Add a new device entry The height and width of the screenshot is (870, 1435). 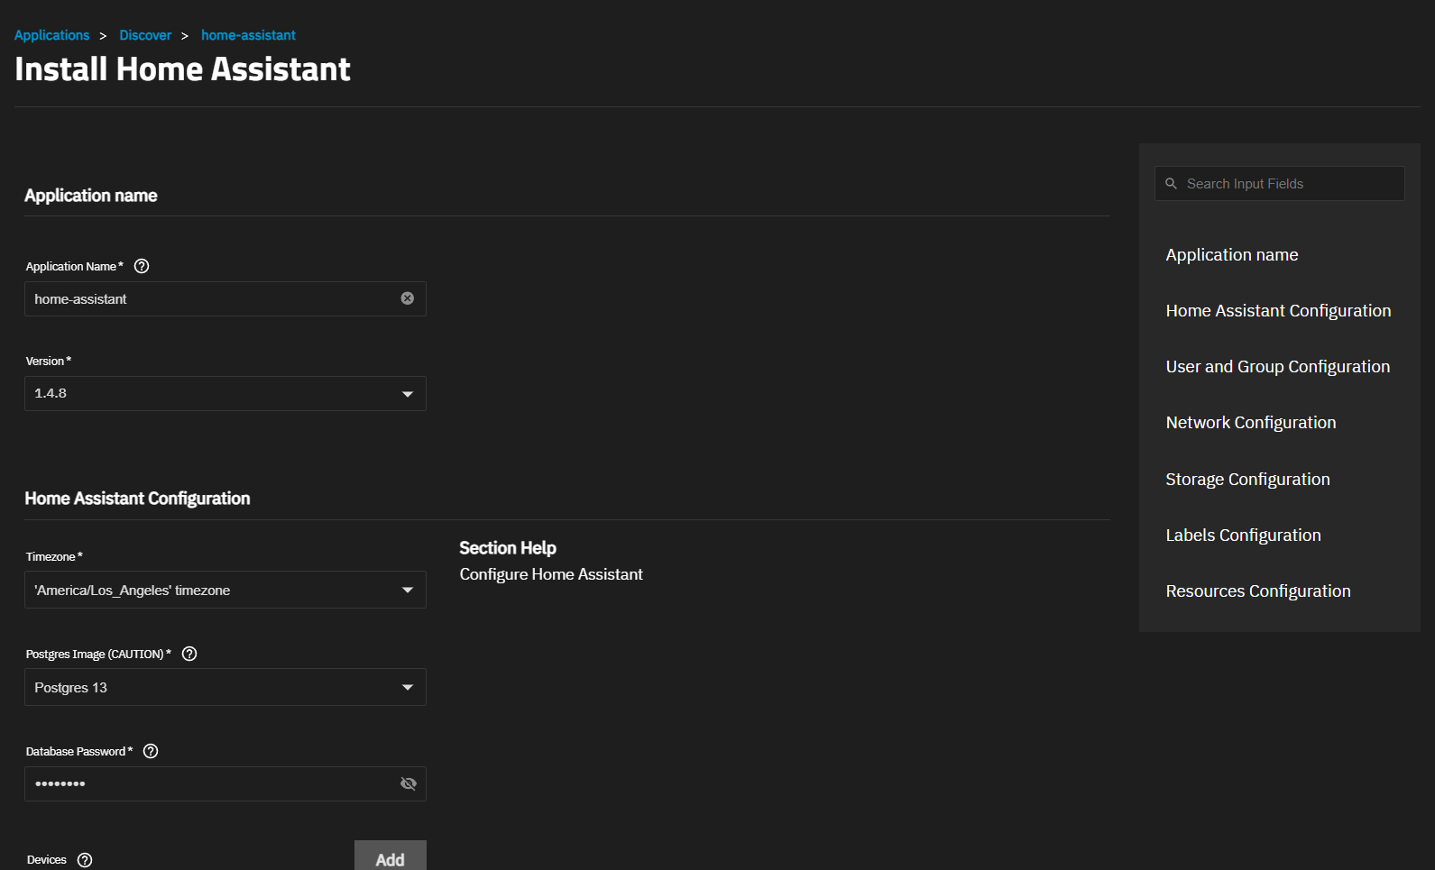click(390, 858)
